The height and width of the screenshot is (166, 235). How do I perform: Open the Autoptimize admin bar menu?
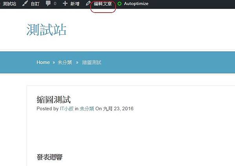tap(136, 4)
